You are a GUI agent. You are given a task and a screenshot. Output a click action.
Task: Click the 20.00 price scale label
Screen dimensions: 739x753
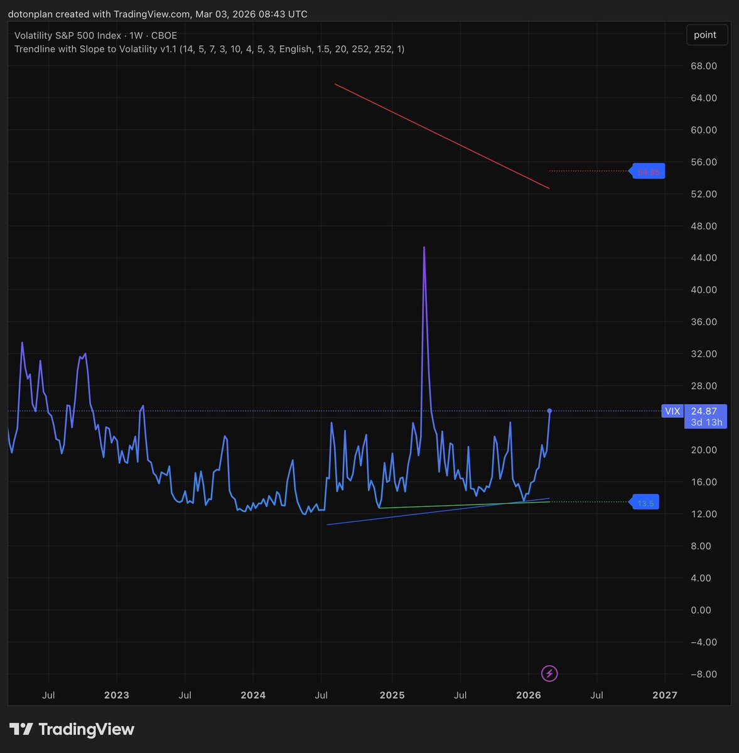pyautogui.click(x=703, y=450)
